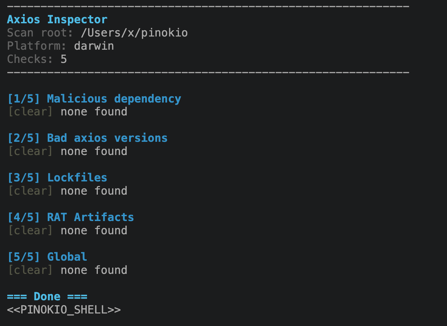447x326 pixels.
Task: Click the === Done === status line
Action: point(47,297)
